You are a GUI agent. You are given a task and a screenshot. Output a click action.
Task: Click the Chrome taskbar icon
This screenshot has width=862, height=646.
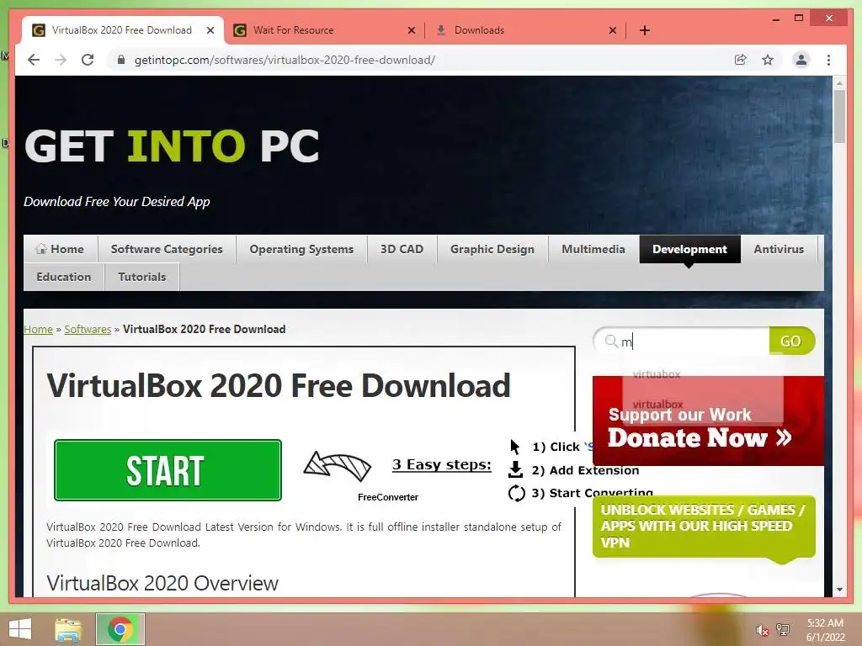[x=120, y=629]
